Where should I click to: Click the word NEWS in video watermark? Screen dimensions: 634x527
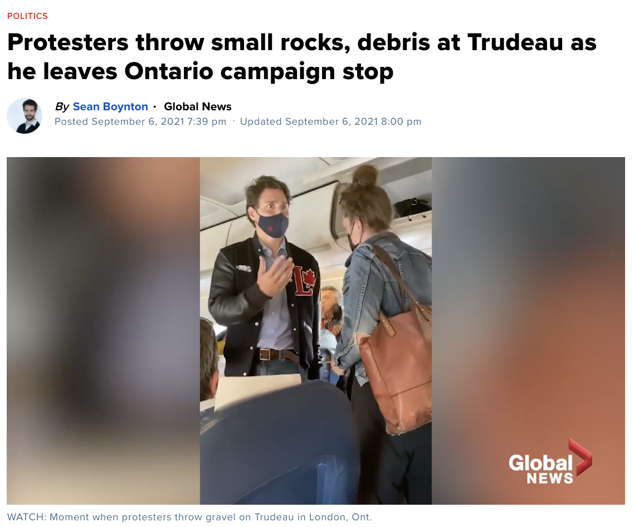pyautogui.click(x=550, y=478)
